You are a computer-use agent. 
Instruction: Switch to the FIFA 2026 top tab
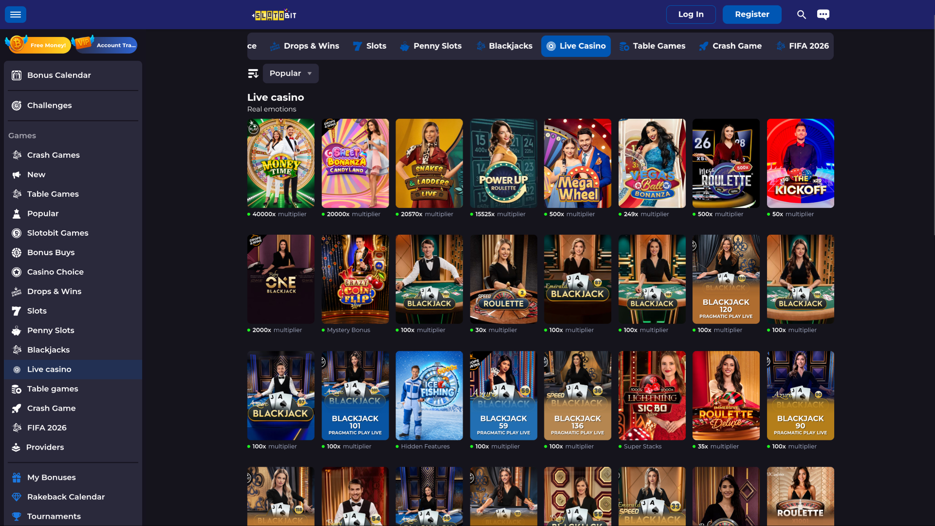[x=802, y=46]
